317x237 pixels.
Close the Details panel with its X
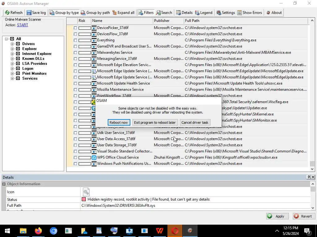point(313,177)
